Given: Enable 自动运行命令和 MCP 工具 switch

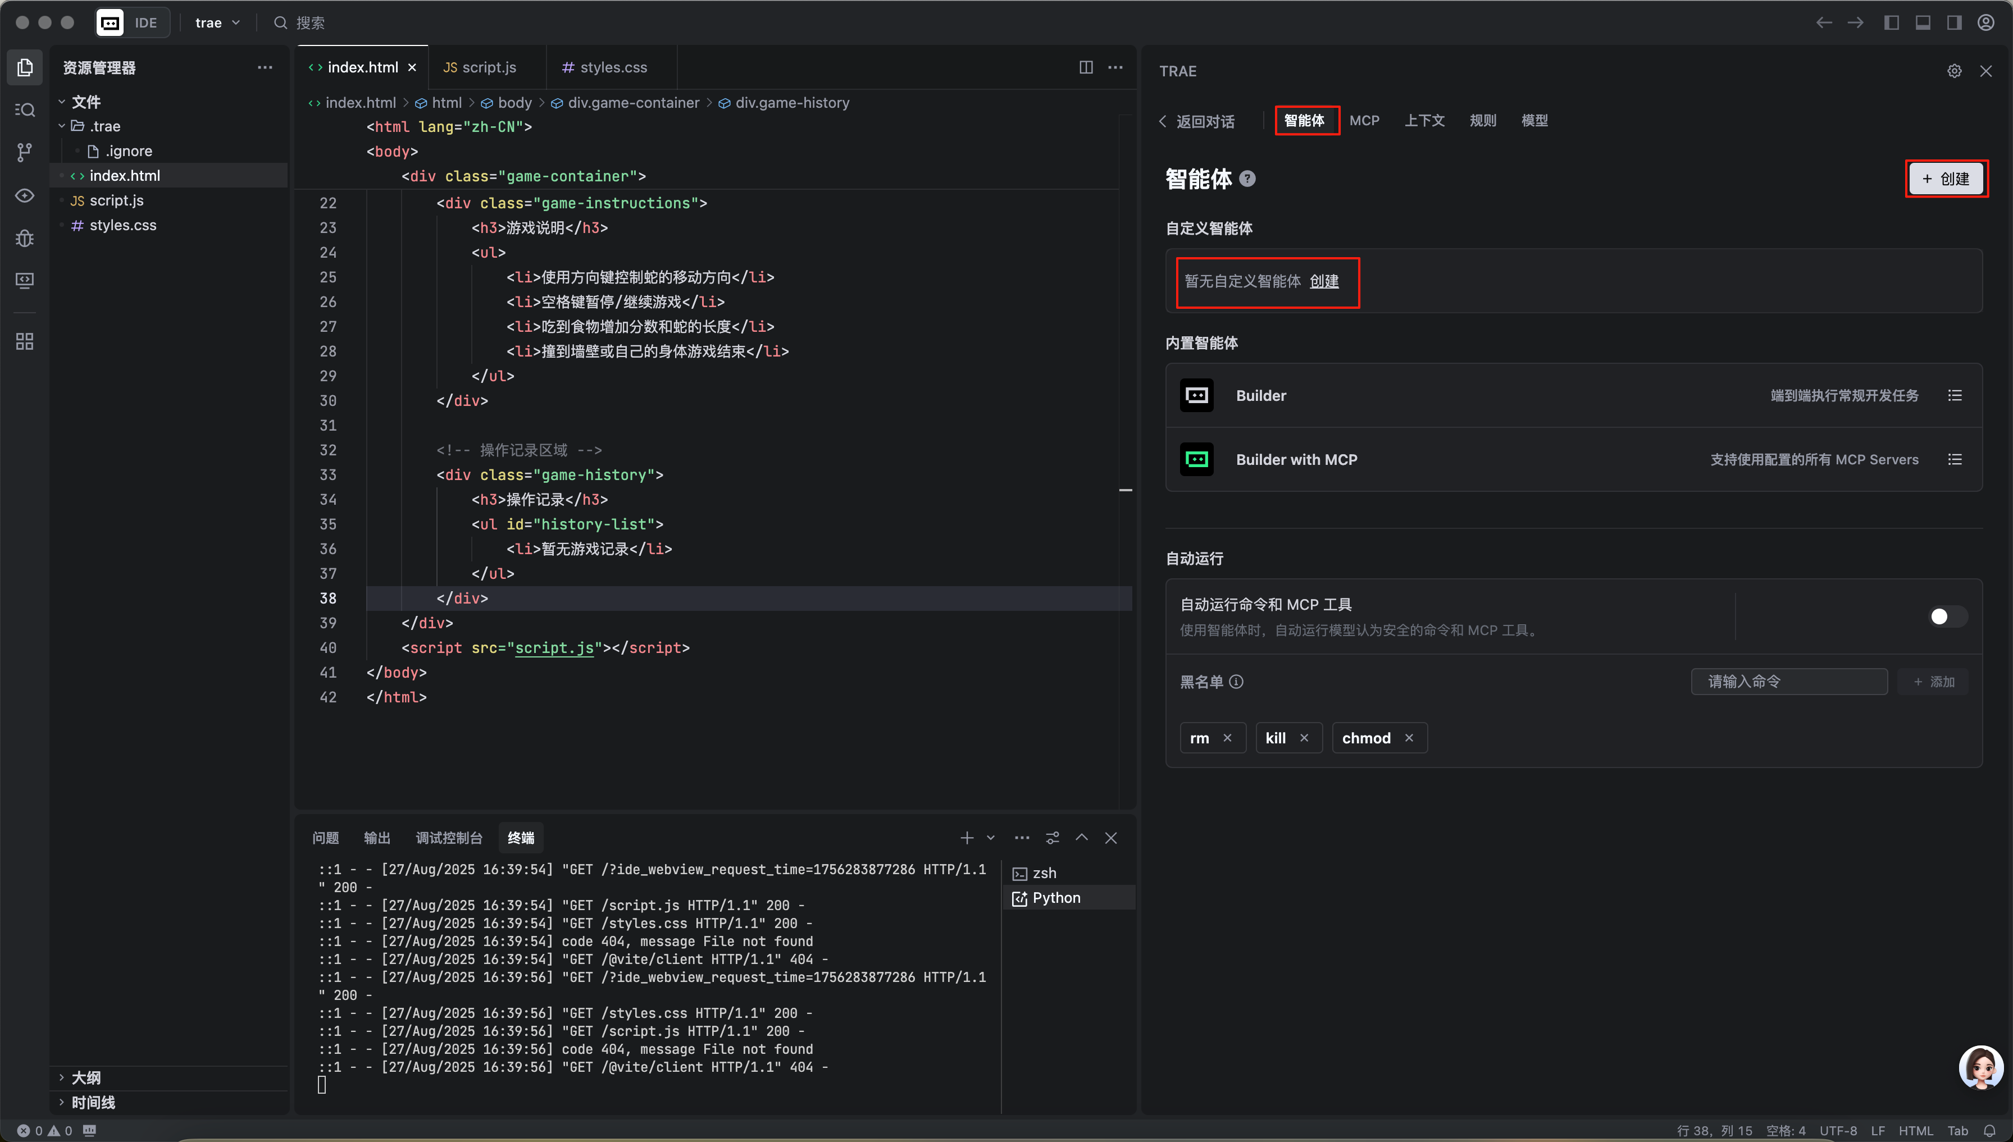Looking at the screenshot, I should coord(1948,616).
